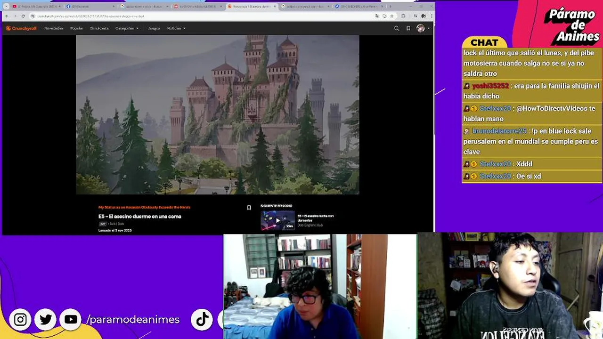Image resolution: width=603 pixels, height=339 pixels.
Task: Bookmark this episode to the watchlist
Action: (249, 208)
